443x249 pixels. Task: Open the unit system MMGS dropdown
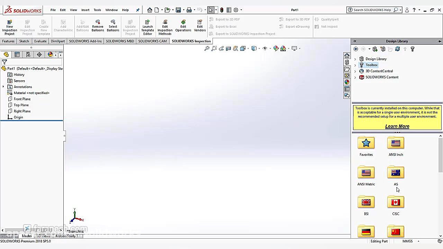tap(418, 241)
